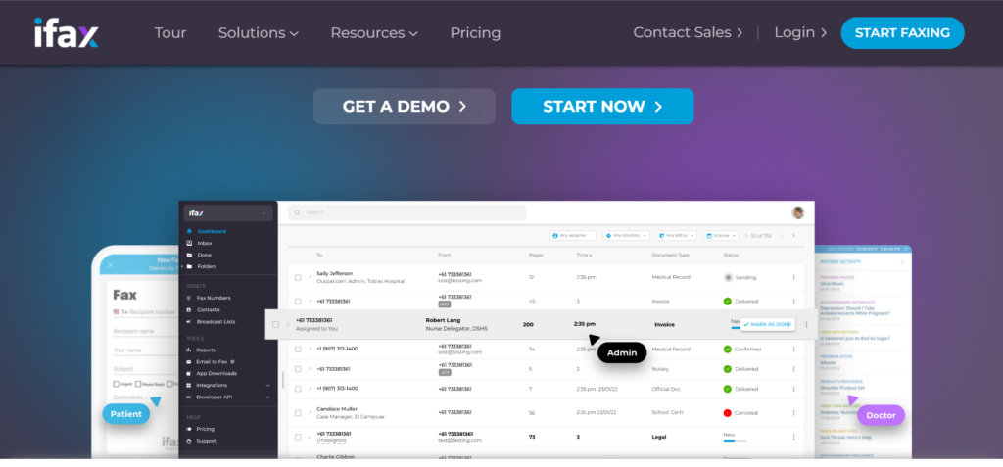Click the START FAXING button
Viewport: 1003px width, 467px height.
(902, 32)
